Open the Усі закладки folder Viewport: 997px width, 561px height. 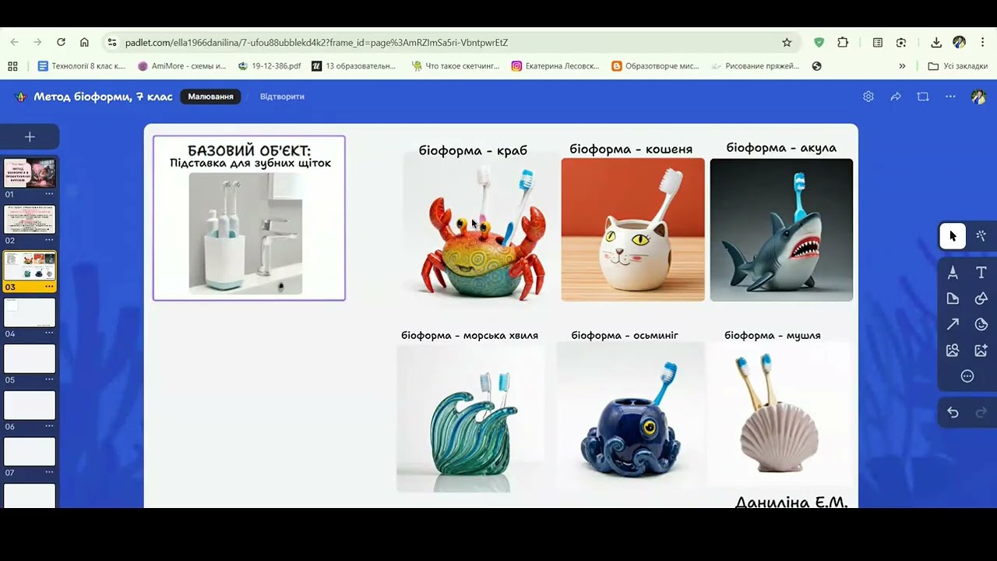tap(958, 66)
